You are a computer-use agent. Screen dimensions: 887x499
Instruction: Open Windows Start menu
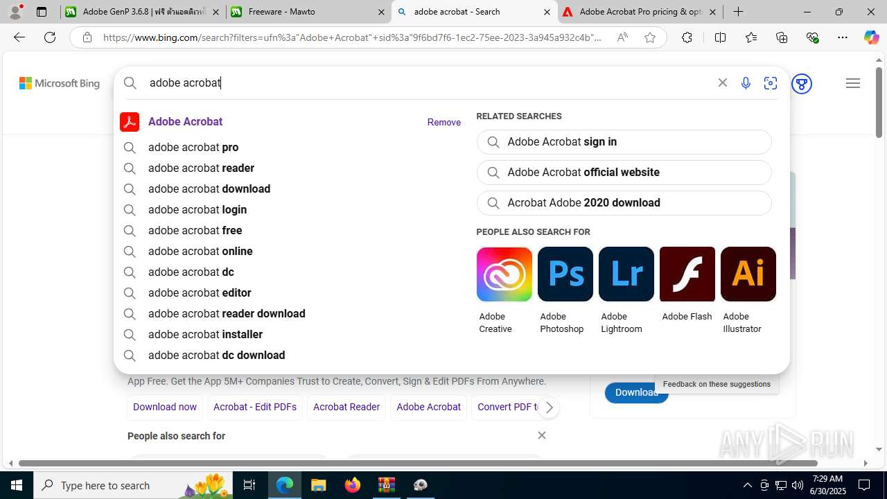[x=17, y=485]
